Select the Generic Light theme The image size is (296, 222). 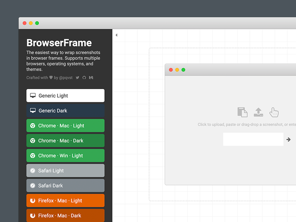pyautogui.click(x=65, y=95)
